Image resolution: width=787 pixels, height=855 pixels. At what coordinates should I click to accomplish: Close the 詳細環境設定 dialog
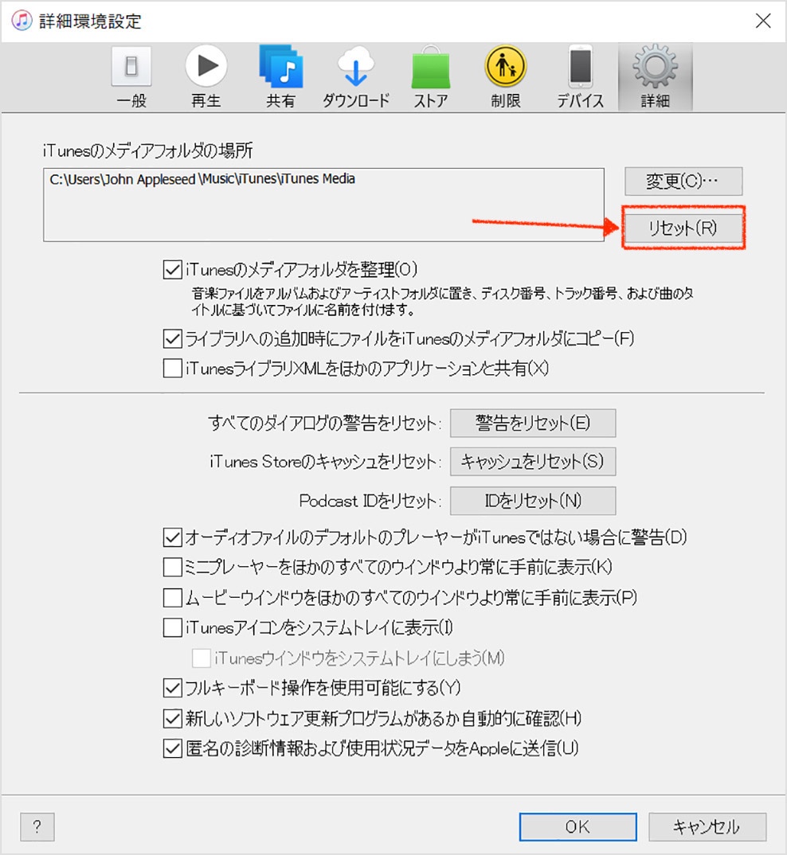pyautogui.click(x=762, y=21)
